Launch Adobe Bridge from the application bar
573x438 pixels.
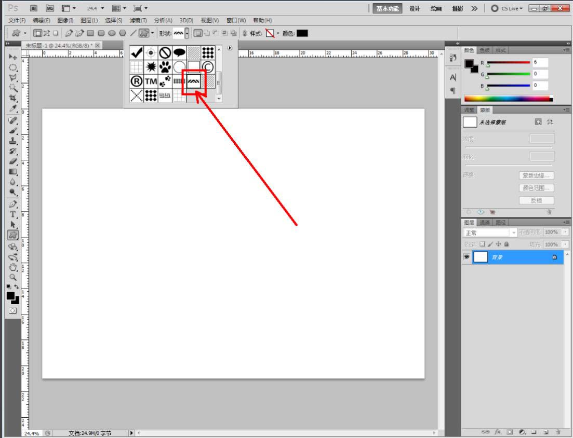(34, 8)
